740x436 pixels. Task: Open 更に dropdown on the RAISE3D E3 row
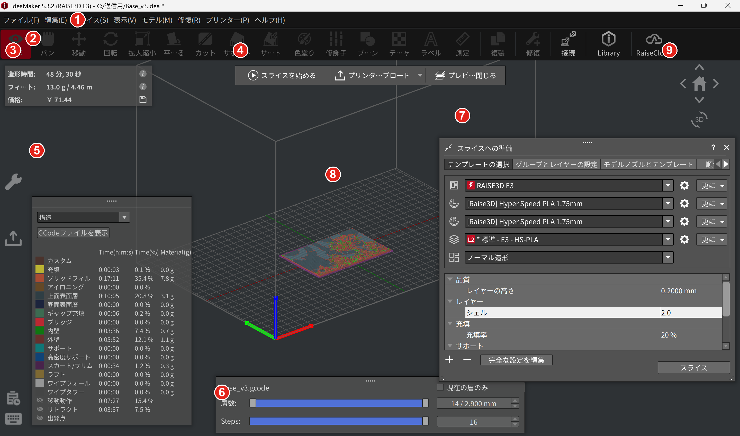coord(711,185)
